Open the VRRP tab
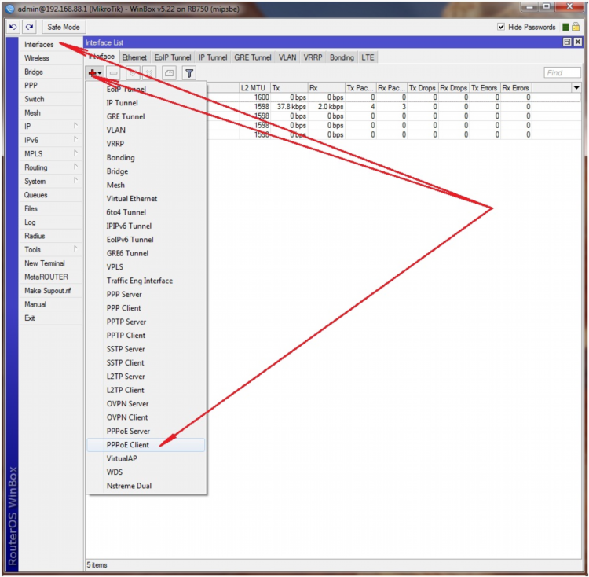The height and width of the screenshot is (577, 589). coord(313,57)
